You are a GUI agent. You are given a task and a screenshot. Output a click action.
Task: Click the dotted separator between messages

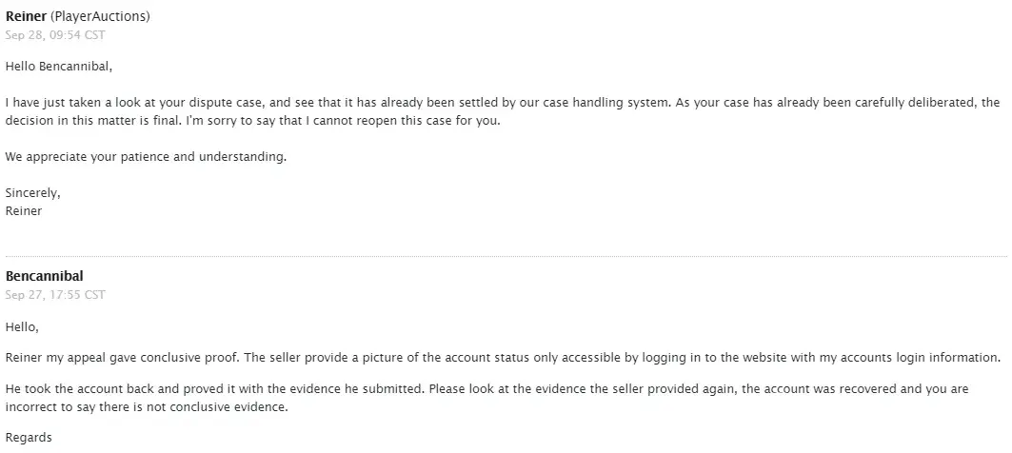[506, 256]
